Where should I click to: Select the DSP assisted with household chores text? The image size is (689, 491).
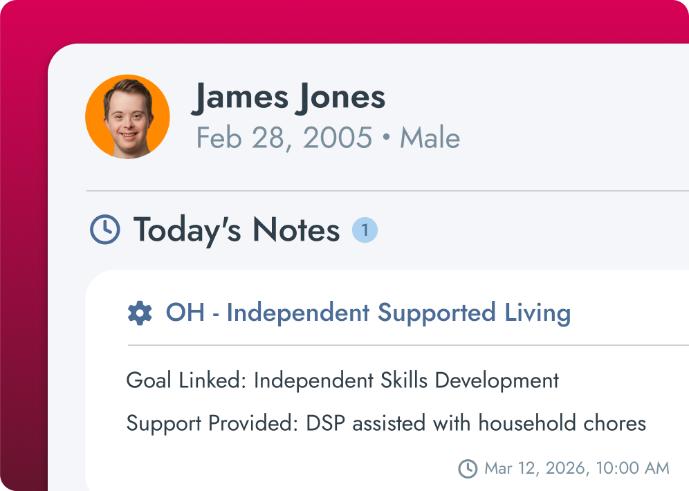(476, 423)
